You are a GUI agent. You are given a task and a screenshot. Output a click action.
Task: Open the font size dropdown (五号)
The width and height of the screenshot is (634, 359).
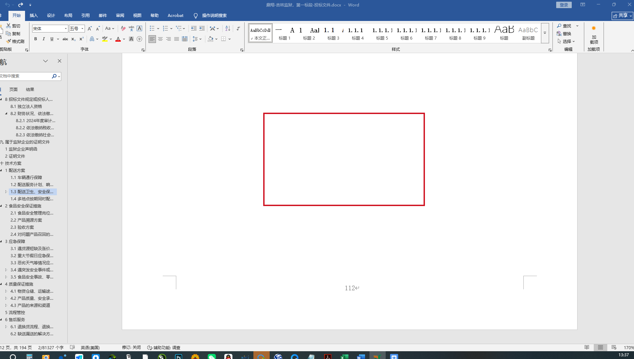point(82,29)
